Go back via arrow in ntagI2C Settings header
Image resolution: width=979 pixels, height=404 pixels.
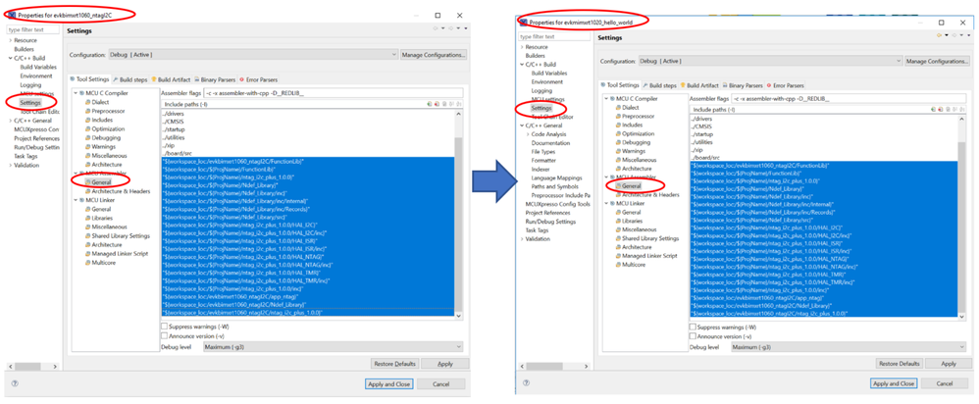tap(436, 28)
